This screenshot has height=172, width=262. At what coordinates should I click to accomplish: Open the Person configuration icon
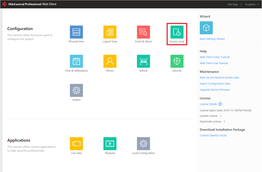tap(110, 61)
